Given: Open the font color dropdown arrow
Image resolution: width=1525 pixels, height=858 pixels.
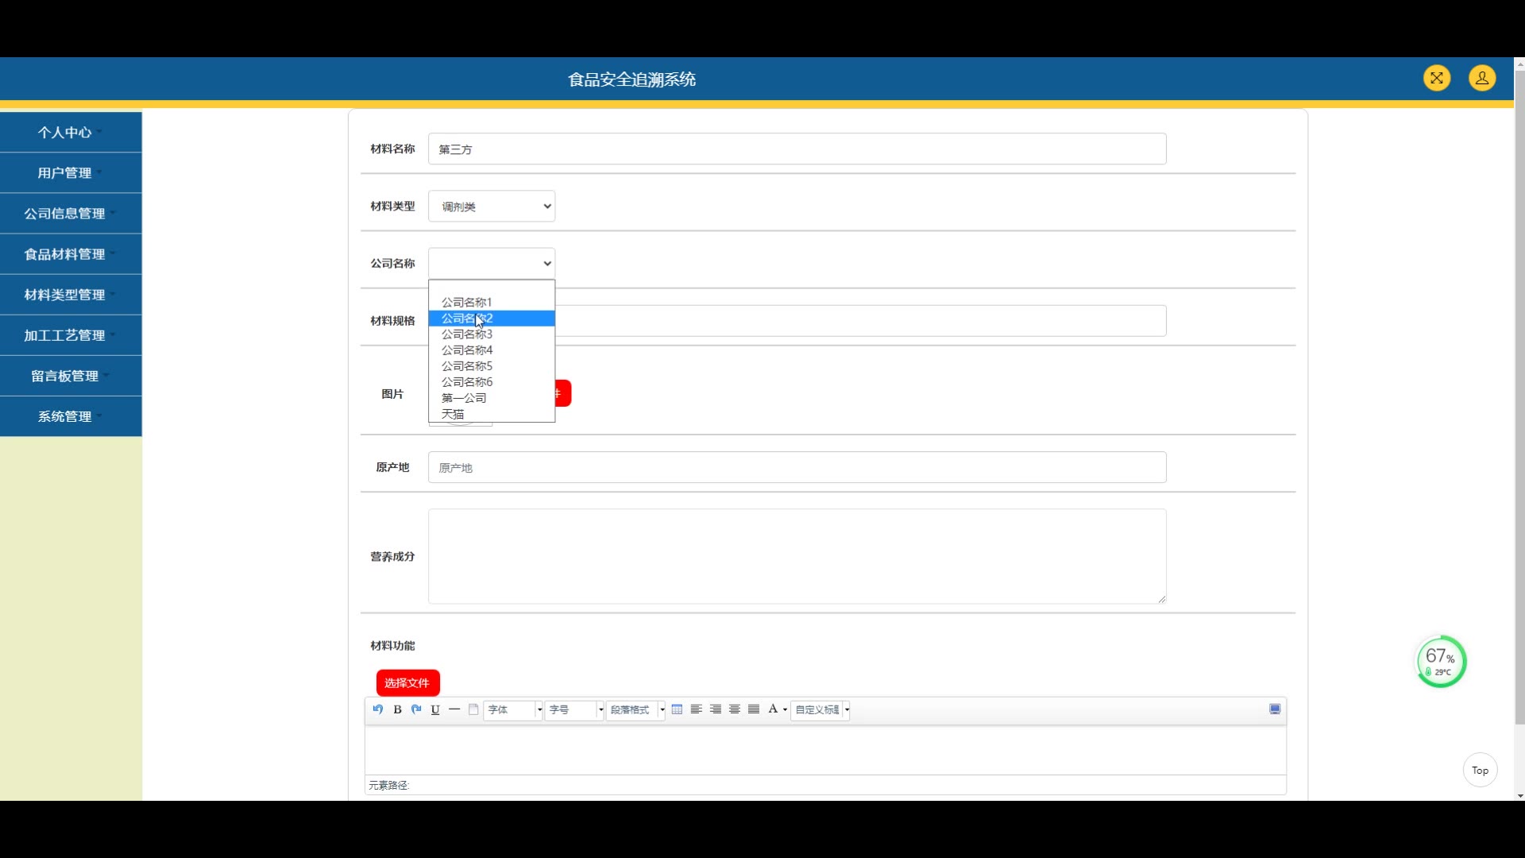Looking at the screenshot, I should pyautogui.click(x=785, y=709).
